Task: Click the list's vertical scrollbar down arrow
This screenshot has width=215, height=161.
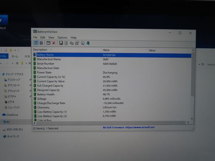Action: tap(192, 119)
